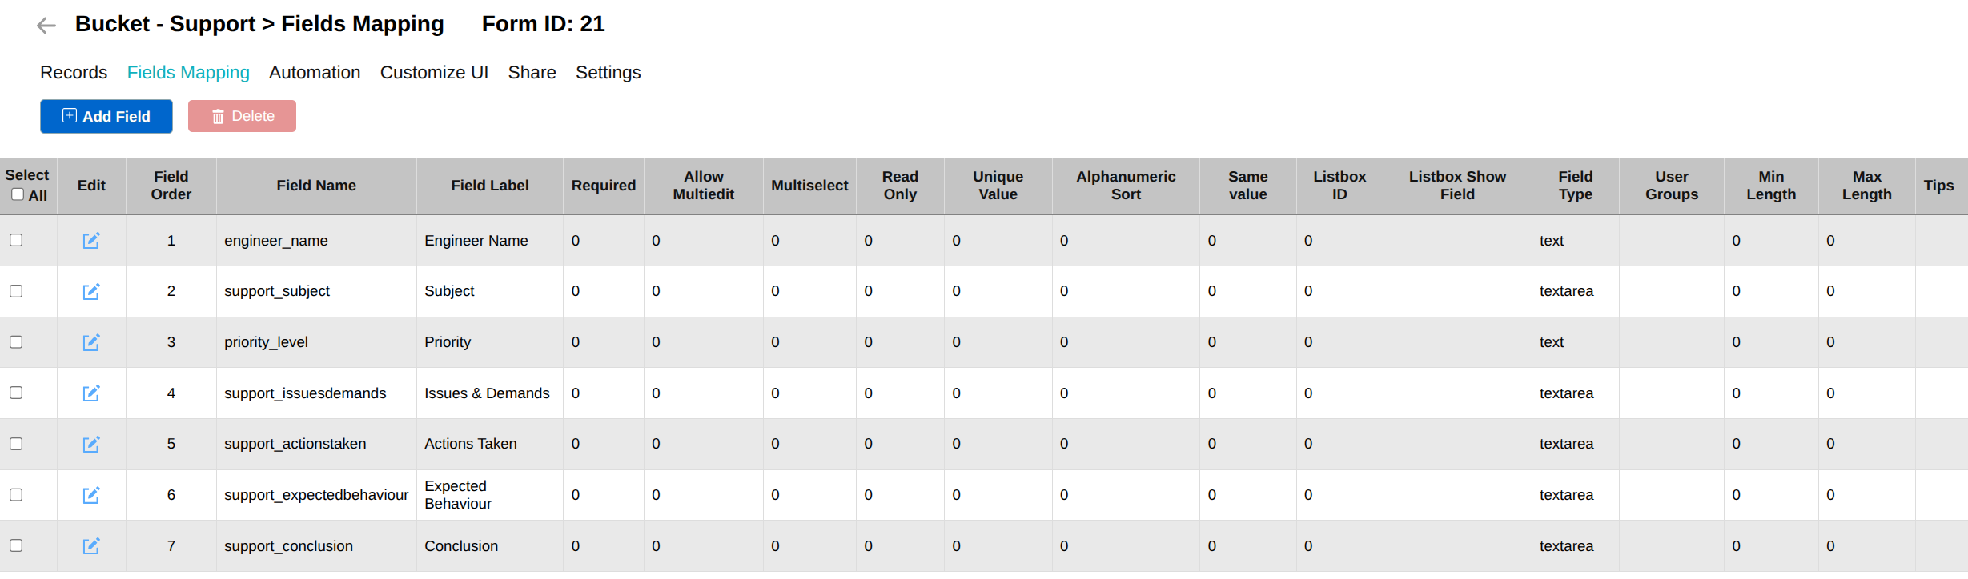Click the back arrow icon
The height and width of the screenshot is (579, 1968).
[x=46, y=26]
